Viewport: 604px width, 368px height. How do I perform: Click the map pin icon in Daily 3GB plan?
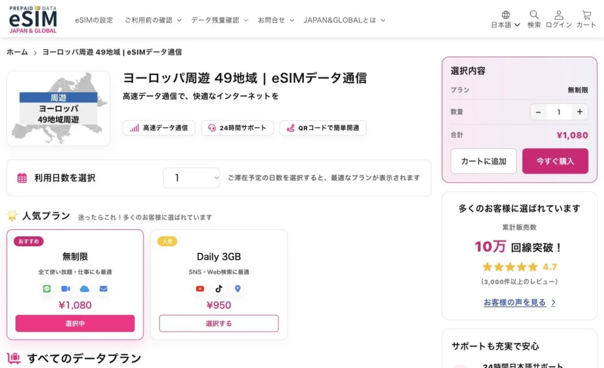pyautogui.click(x=238, y=289)
